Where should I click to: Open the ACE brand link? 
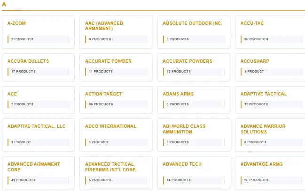pos(12,94)
